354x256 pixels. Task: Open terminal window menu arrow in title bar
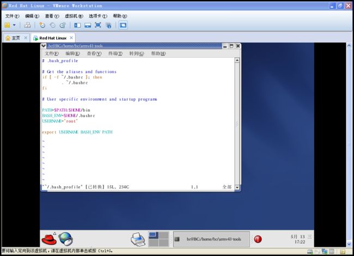pyautogui.click(x=44, y=46)
